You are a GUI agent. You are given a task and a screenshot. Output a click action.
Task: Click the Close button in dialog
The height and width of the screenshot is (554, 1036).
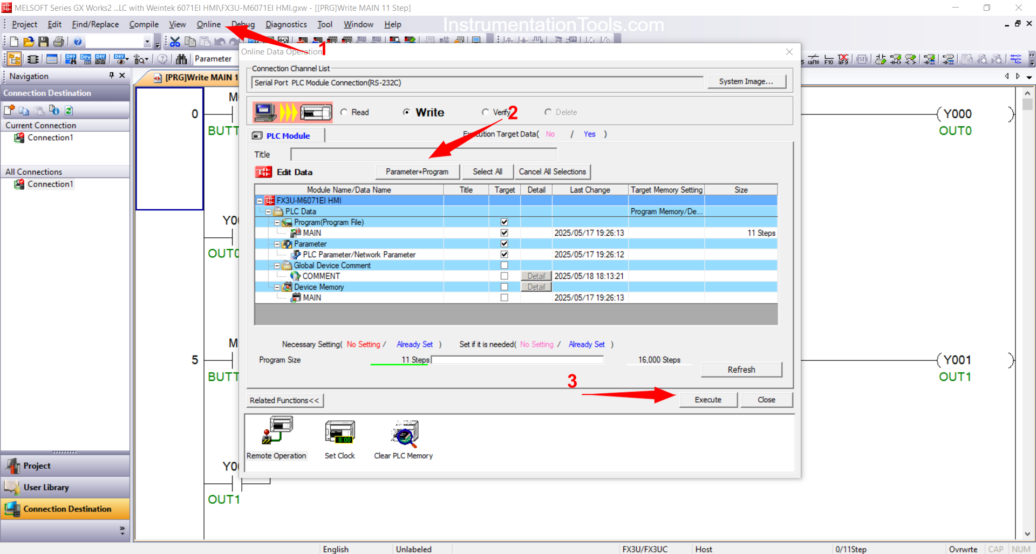pyautogui.click(x=766, y=400)
